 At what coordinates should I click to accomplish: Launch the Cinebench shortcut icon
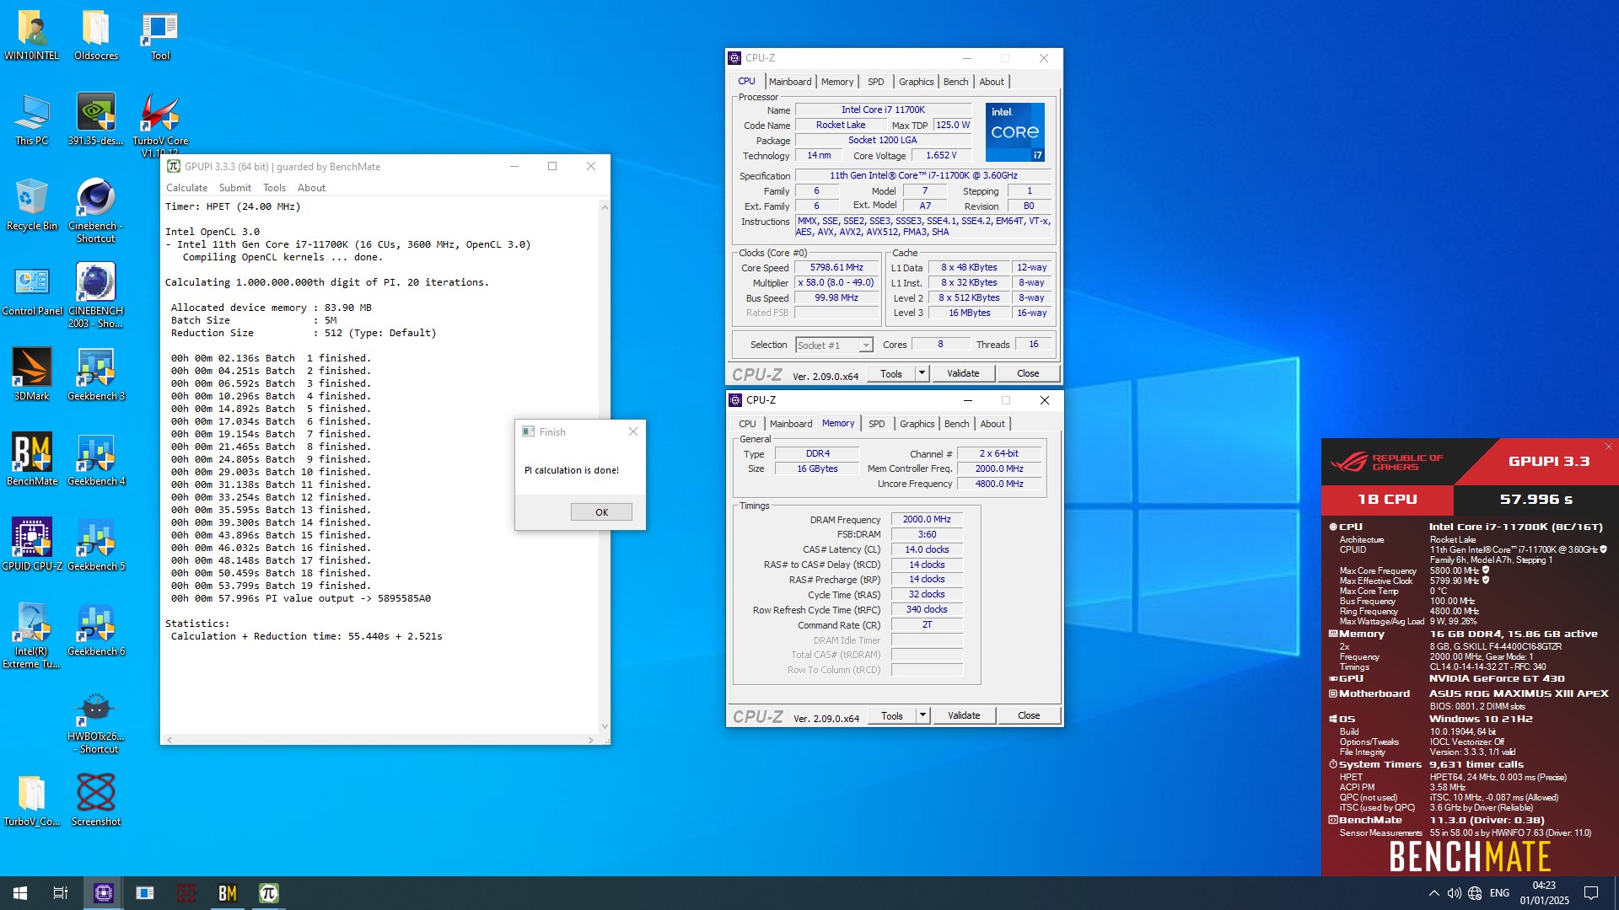coord(96,211)
